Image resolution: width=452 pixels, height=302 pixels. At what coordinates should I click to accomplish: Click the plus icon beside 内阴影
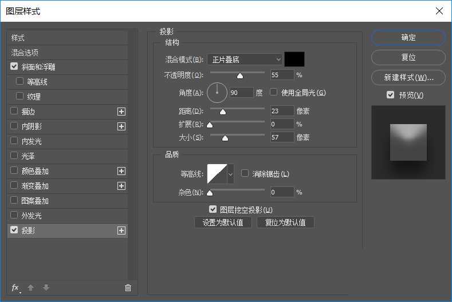point(121,126)
